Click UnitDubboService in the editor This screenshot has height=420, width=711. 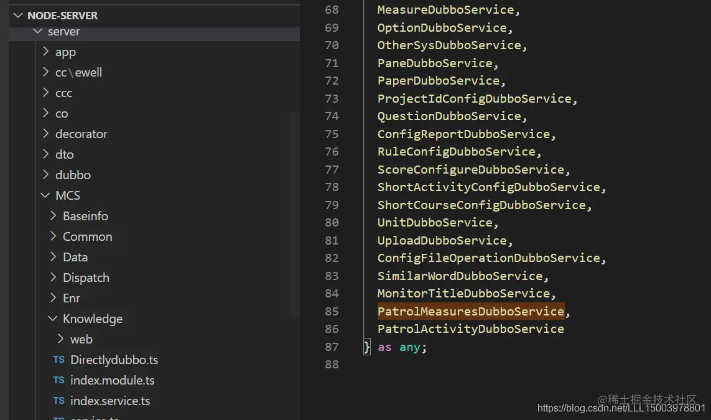click(435, 222)
